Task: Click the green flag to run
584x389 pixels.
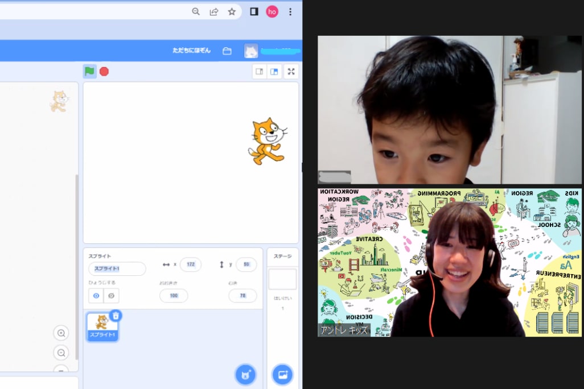Action: click(89, 71)
